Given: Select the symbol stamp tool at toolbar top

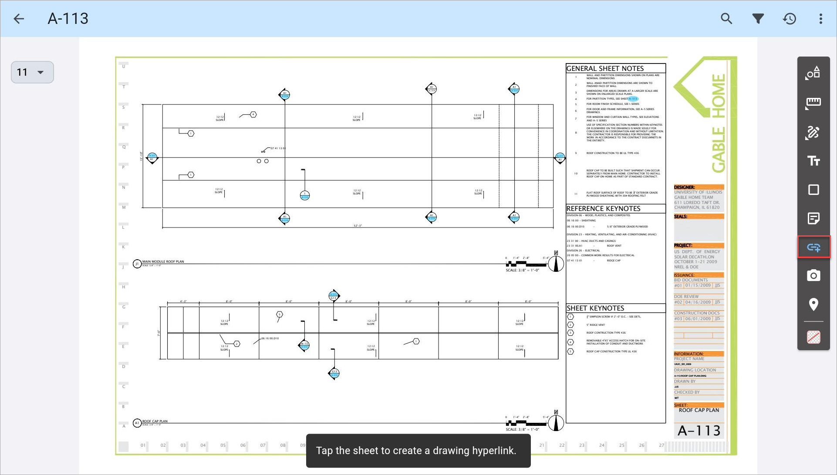Looking at the screenshot, I should [x=814, y=73].
